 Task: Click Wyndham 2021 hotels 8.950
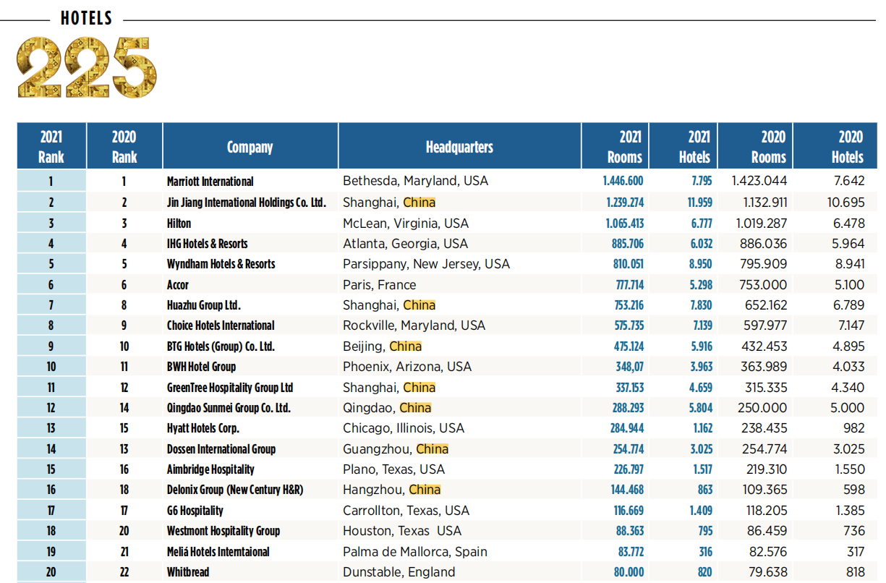[x=701, y=264]
